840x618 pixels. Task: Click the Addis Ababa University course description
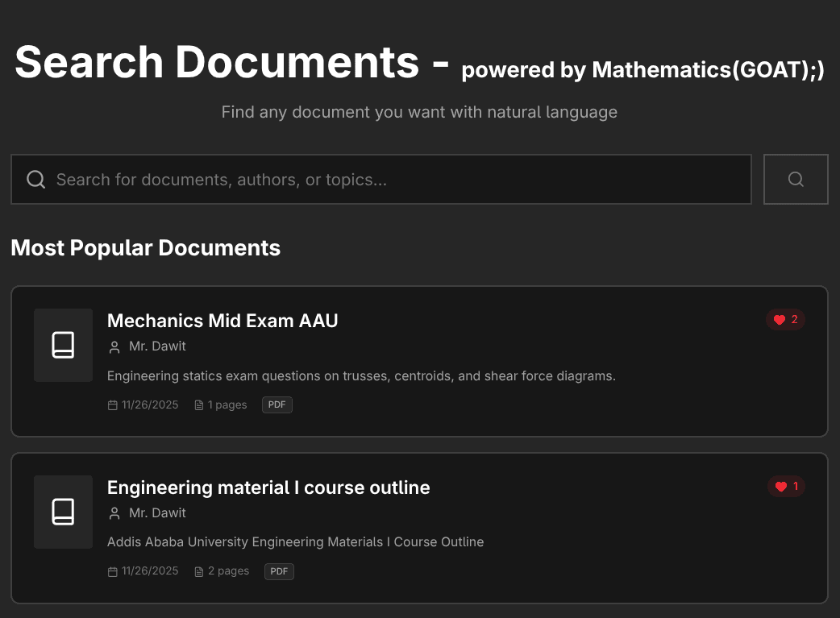(295, 542)
